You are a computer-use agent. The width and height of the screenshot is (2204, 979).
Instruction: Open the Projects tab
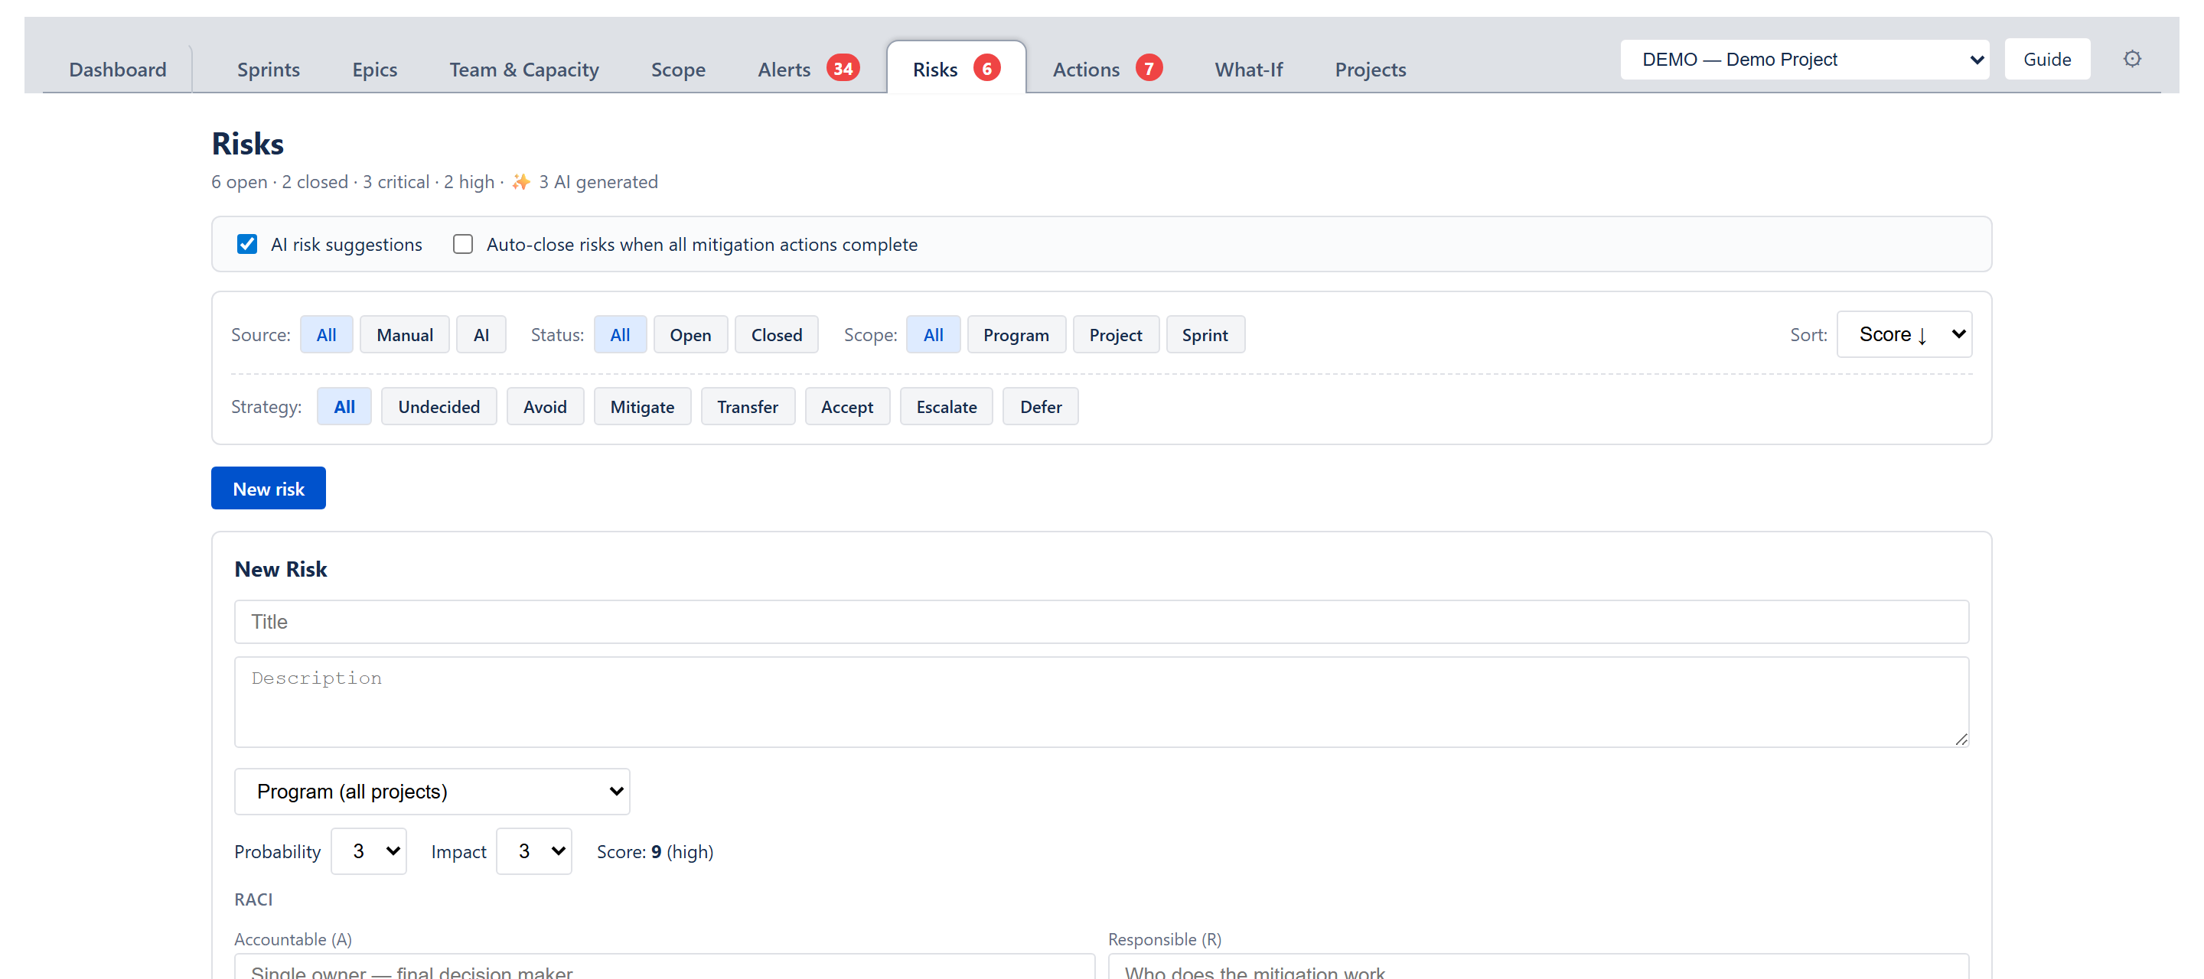pos(1370,70)
